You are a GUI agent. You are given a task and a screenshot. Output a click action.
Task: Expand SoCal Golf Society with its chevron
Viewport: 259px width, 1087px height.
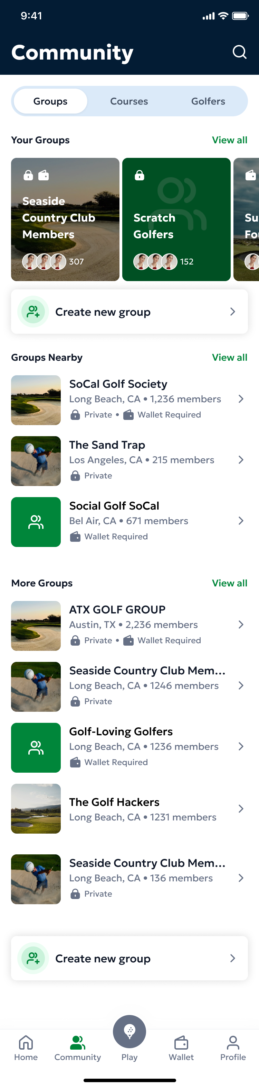tap(241, 398)
